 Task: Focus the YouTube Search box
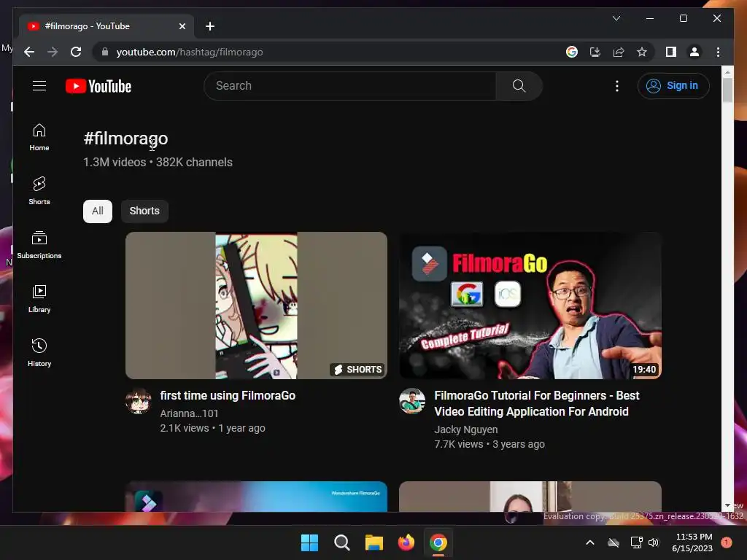pos(350,86)
